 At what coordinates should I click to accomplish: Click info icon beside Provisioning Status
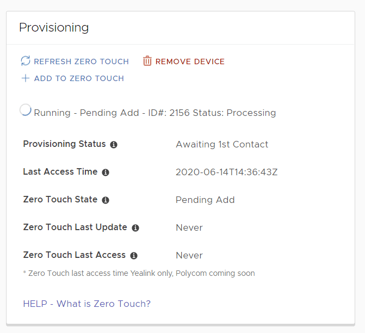point(114,145)
